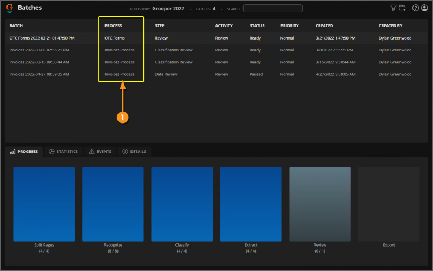This screenshot has height=271, width=433.
Task: Select the OTC Forms 2022-03-21 batch row
Action: pos(42,38)
